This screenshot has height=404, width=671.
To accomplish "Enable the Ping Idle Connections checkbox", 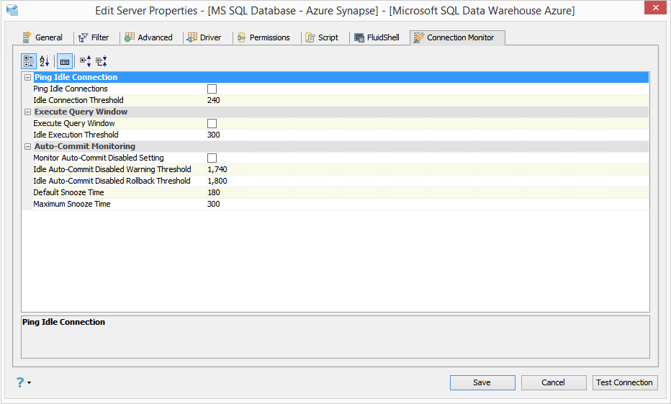I will point(212,89).
